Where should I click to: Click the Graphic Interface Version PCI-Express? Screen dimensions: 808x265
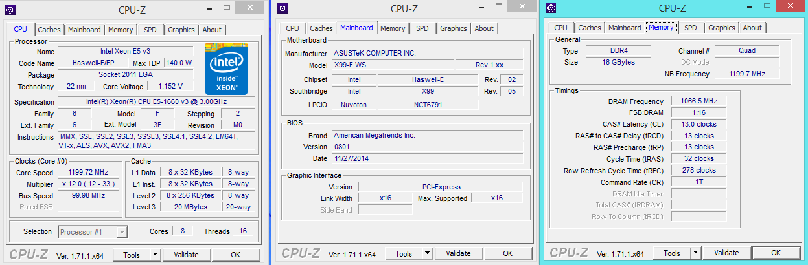[x=441, y=187]
